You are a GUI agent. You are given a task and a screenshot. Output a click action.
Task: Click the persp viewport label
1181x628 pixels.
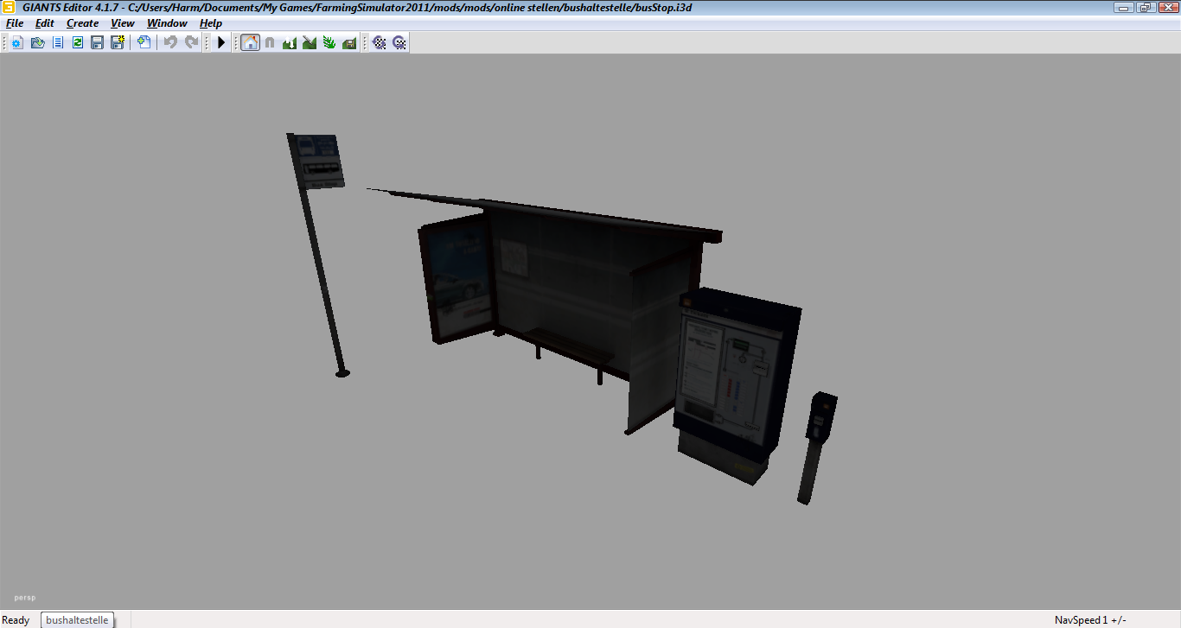(24, 597)
